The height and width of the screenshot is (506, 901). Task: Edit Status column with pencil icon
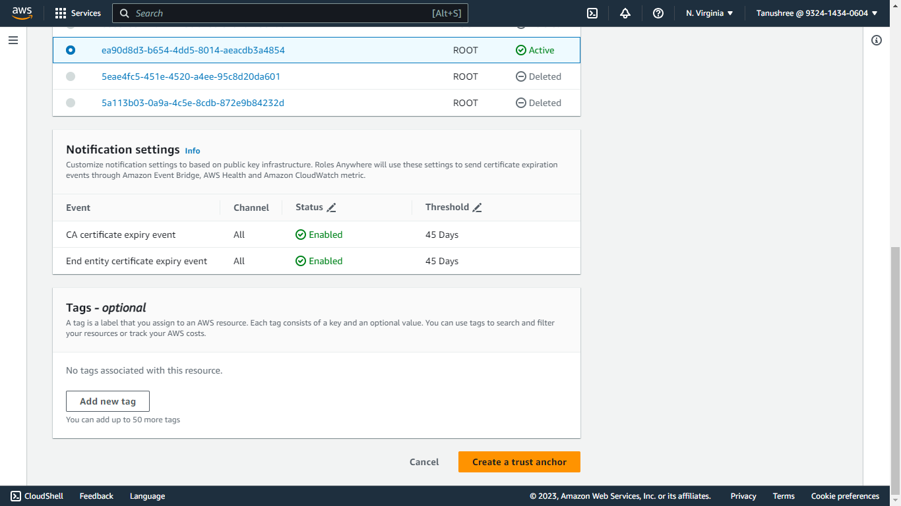pyautogui.click(x=332, y=208)
